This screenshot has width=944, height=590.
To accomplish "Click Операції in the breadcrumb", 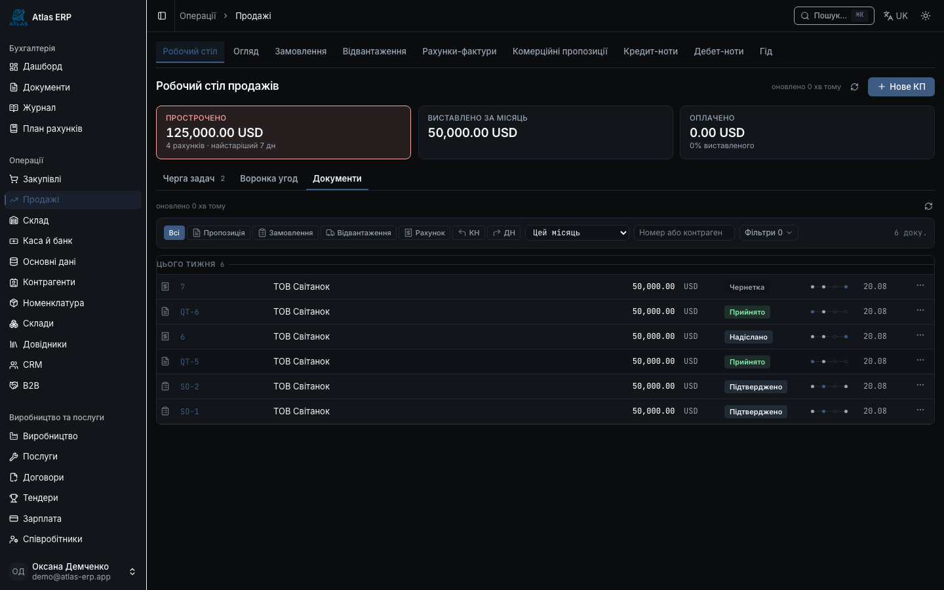I will click(198, 16).
